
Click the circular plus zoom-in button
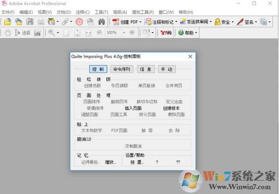[132, 33]
